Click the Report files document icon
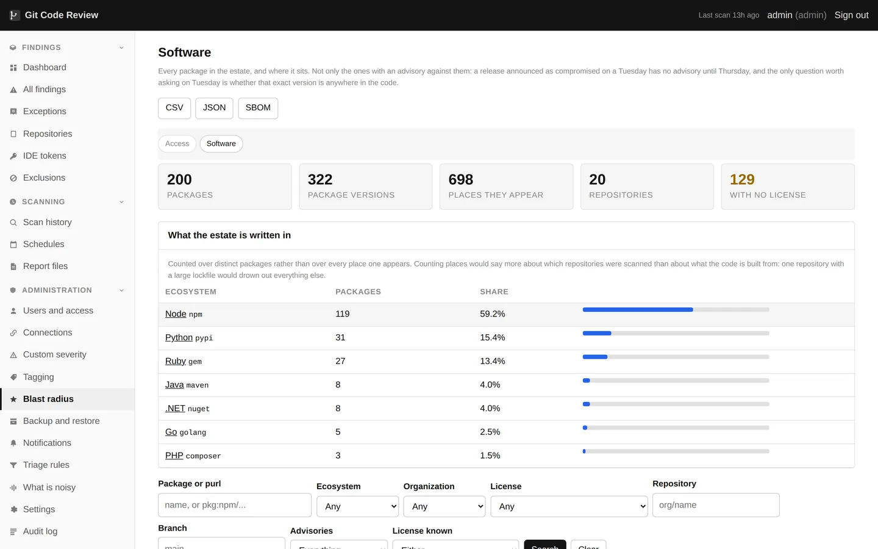Viewport: 878px width, 549px height. pos(13,267)
